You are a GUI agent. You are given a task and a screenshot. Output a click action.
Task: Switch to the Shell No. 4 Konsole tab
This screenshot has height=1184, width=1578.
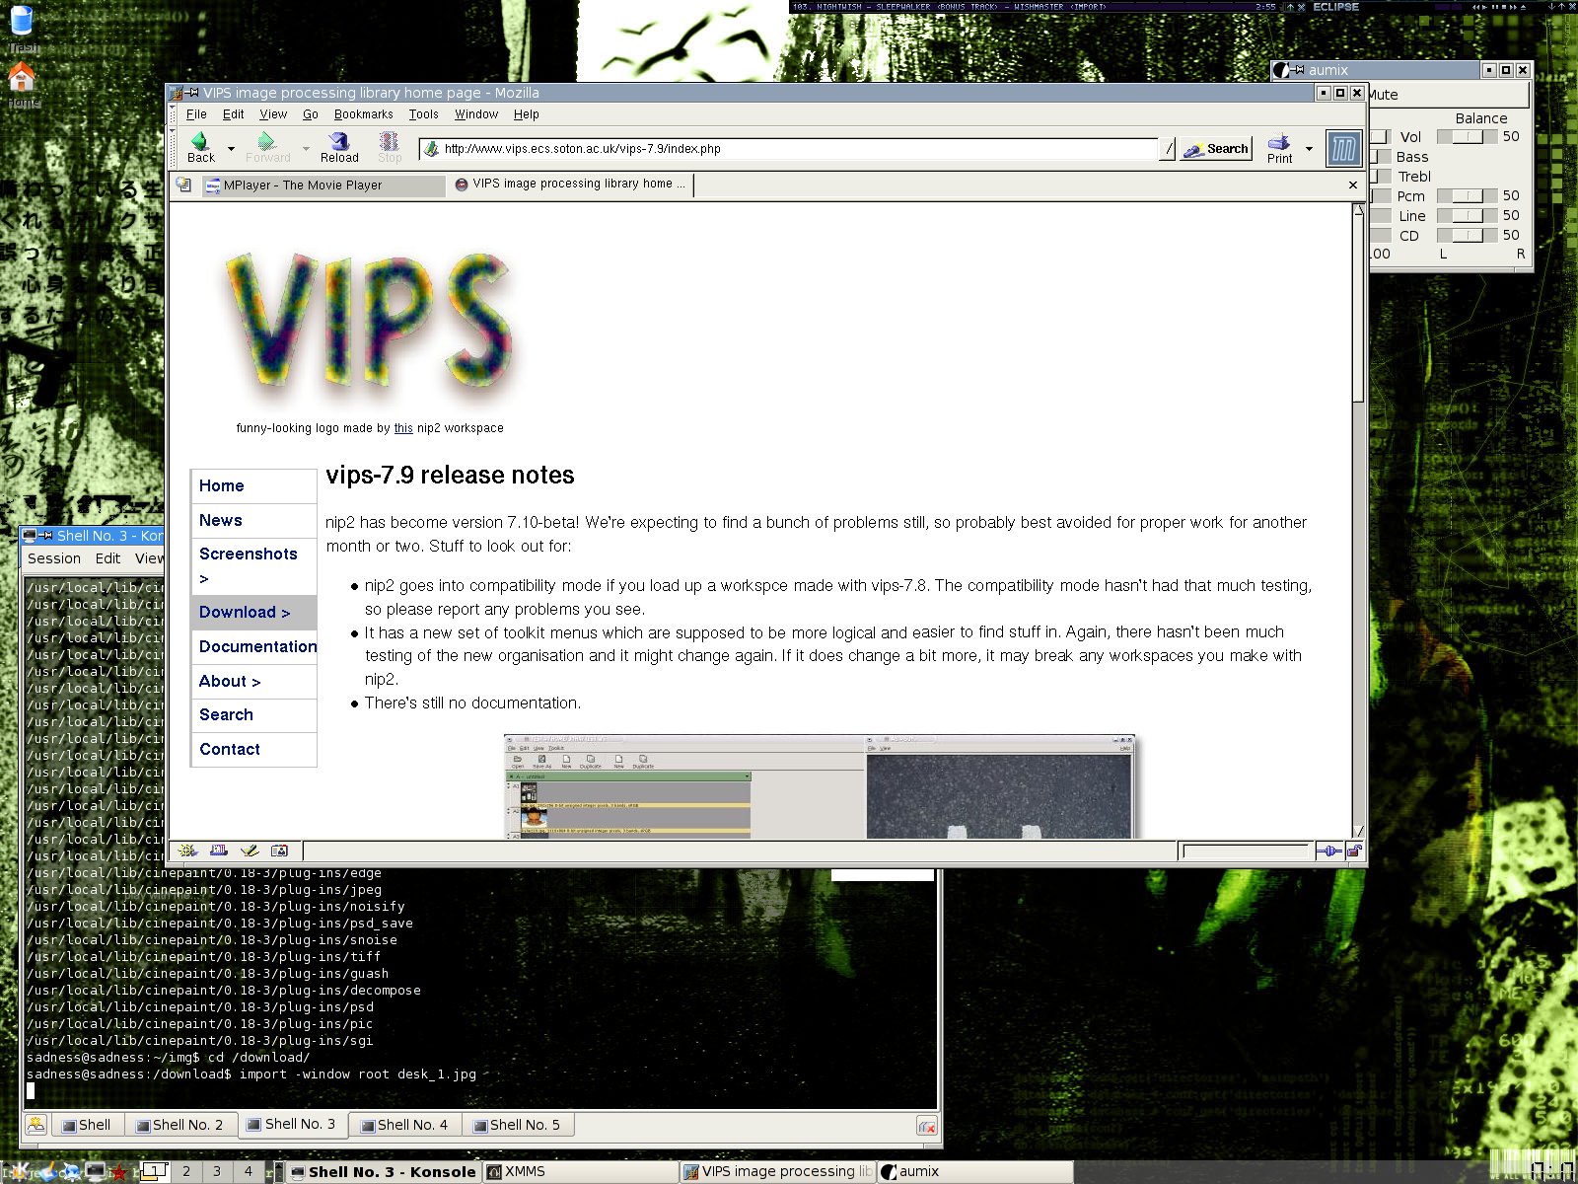[x=404, y=1125]
